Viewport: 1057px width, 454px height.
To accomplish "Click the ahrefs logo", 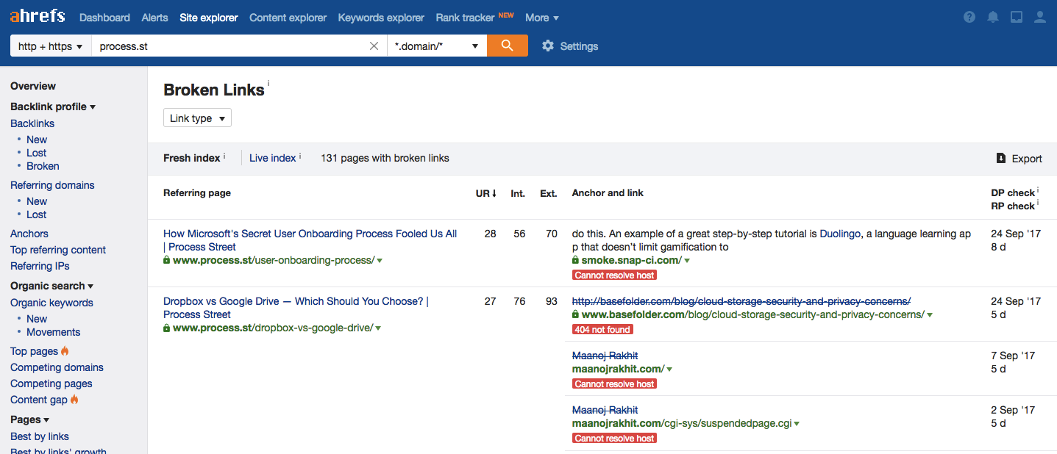I will [x=38, y=16].
